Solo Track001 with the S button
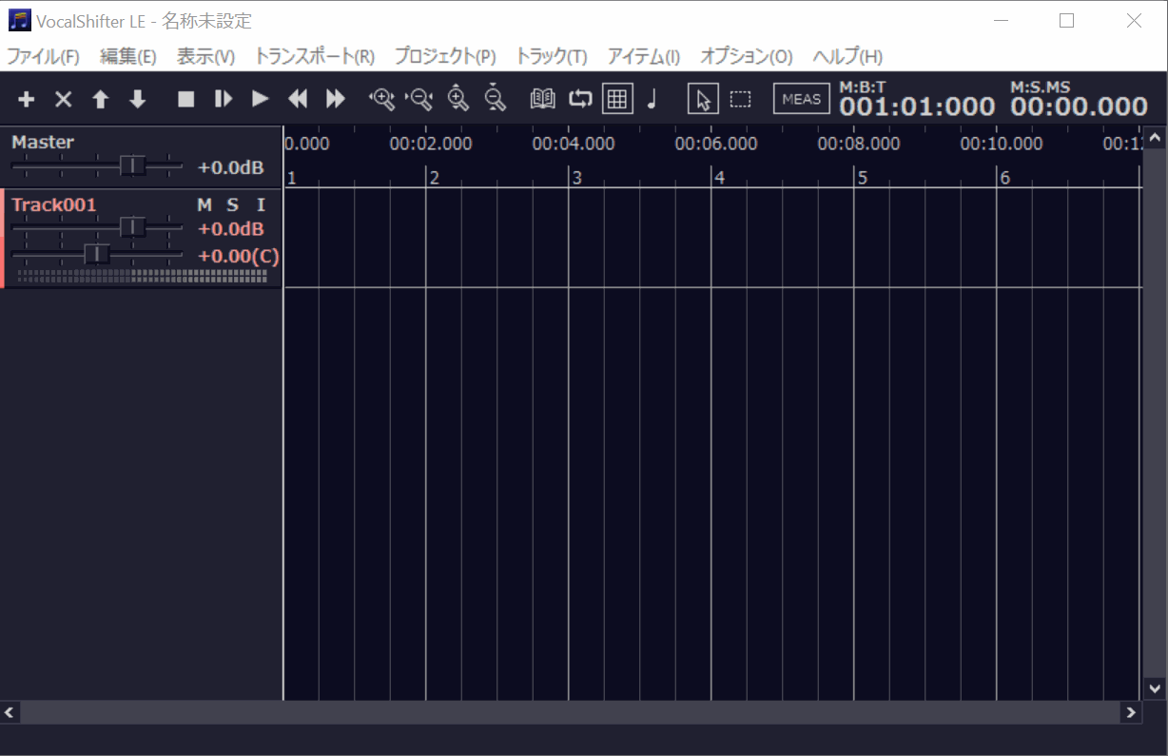Viewport: 1168px width, 756px height. 232,204
